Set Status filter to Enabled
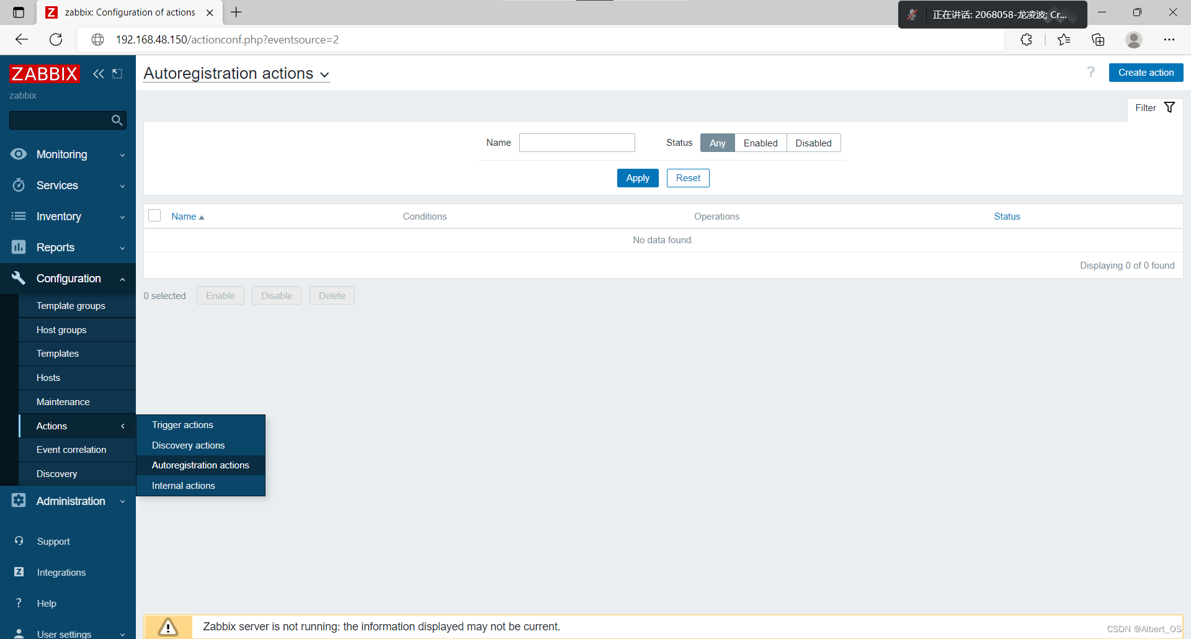This screenshot has height=639, width=1191. tap(761, 143)
